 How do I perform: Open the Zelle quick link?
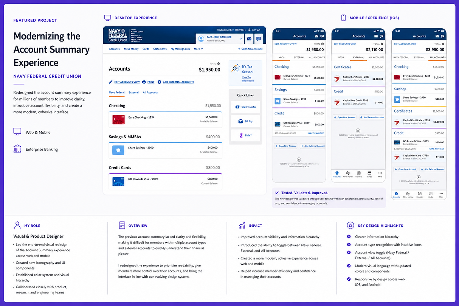(245, 135)
